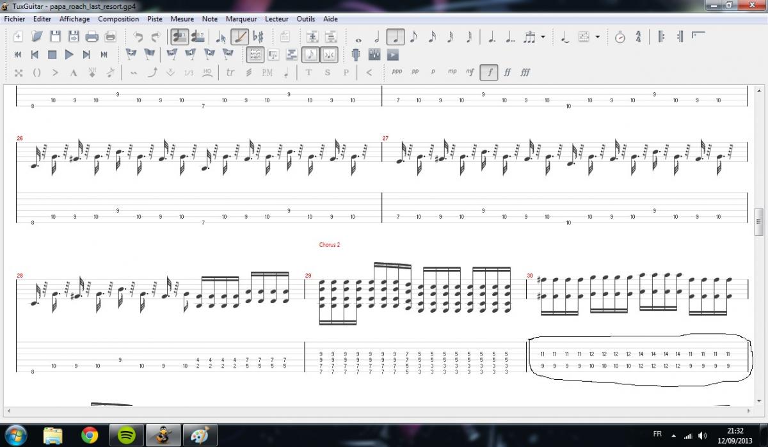
Task: Select eighth note duration
Action: (x=413, y=36)
